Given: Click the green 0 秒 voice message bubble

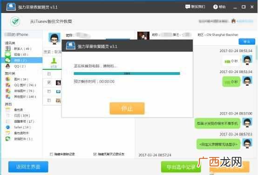Looking at the screenshot, I should (x=231, y=82).
